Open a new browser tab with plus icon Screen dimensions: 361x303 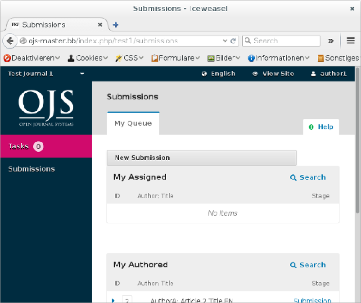point(116,25)
